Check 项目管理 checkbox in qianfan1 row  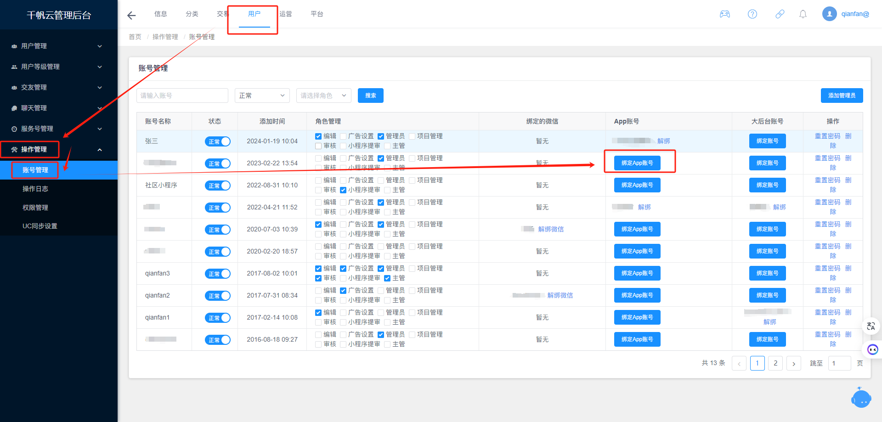[412, 313]
